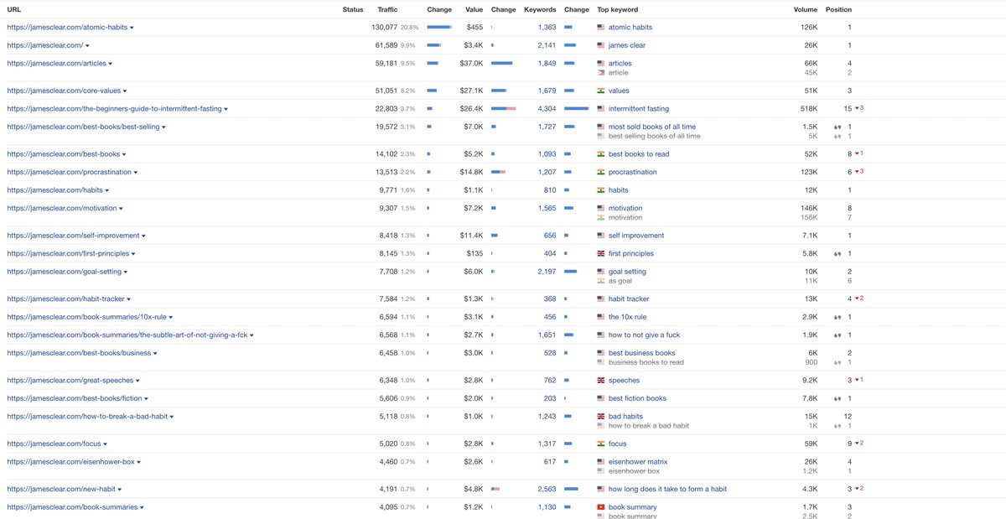This screenshot has height=519, width=1006.
Task: Sort by the Position column header
Action: (x=838, y=10)
